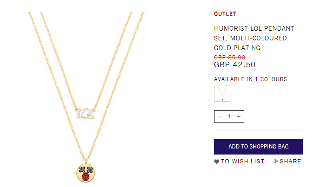Increase quantity with the plus button
This screenshot has width=331, height=187.
click(239, 116)
